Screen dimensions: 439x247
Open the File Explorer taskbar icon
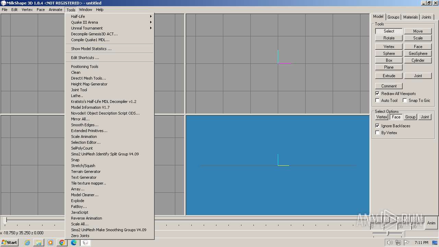tap(39, 243)
